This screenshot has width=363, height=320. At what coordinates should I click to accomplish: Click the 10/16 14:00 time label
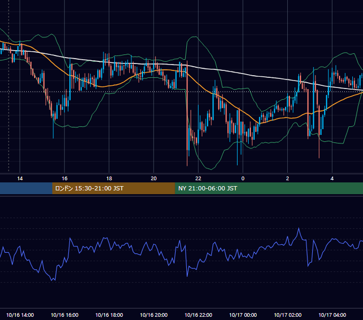coord(20,315)
